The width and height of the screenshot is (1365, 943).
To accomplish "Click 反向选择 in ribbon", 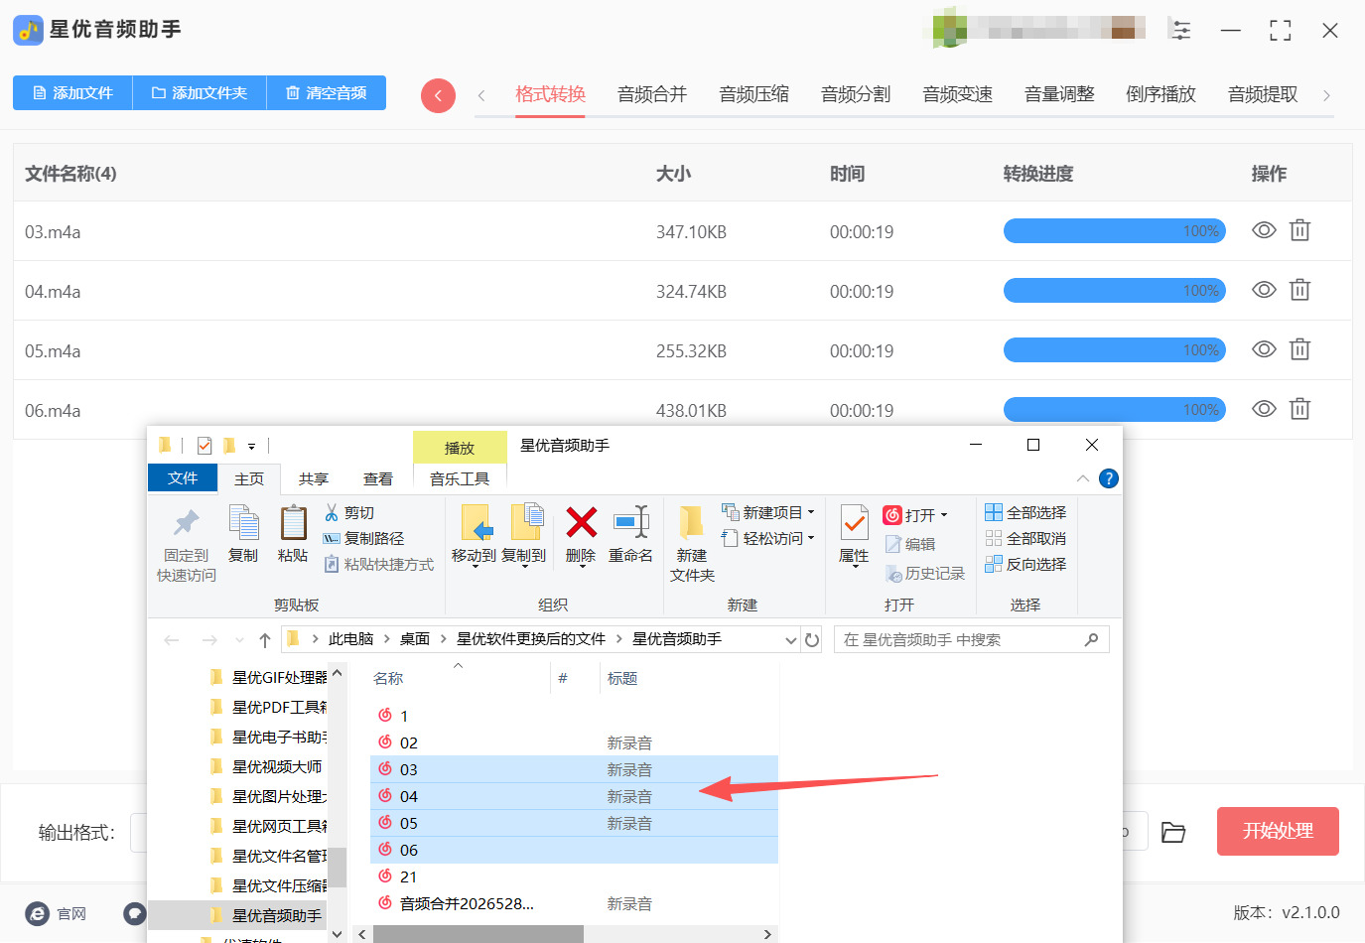I will tap(1025, 564).
